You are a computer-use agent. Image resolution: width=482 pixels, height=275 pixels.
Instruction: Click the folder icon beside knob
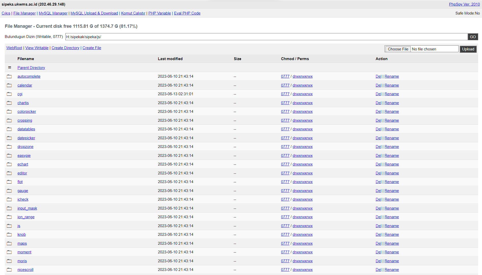pos(9,235)
